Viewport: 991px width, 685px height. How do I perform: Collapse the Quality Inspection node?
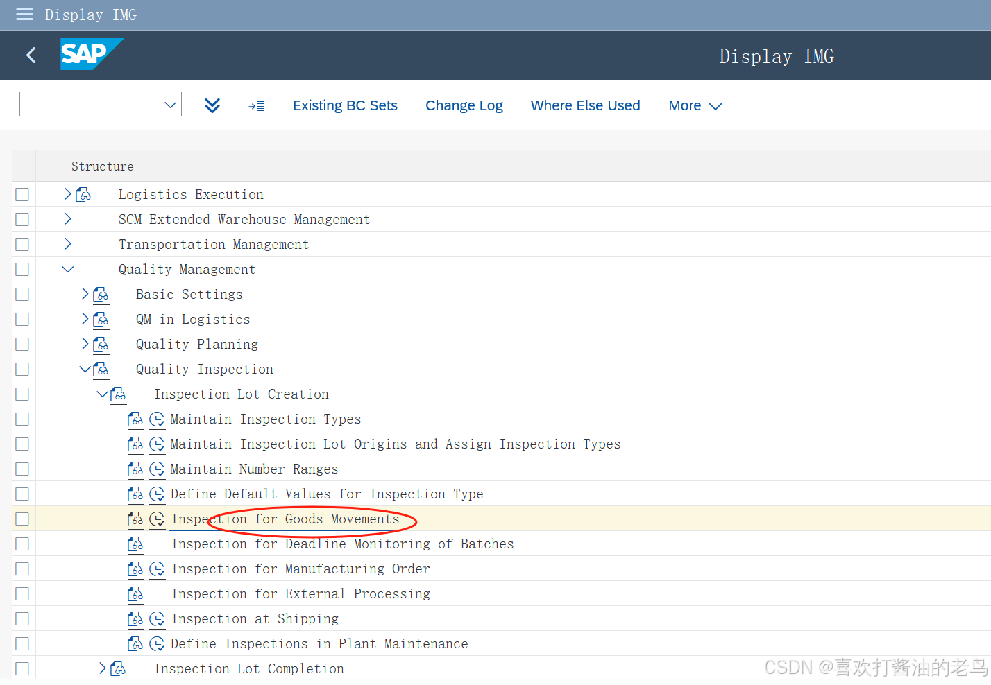pos(85,370)
